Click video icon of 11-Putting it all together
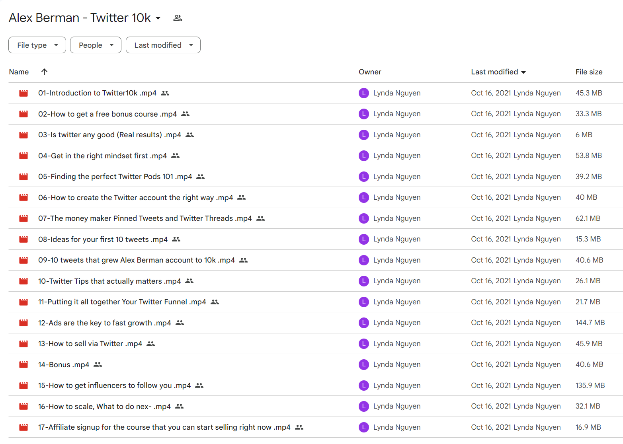Viewport: 623px width, 444px height. [x=23, y=302]
